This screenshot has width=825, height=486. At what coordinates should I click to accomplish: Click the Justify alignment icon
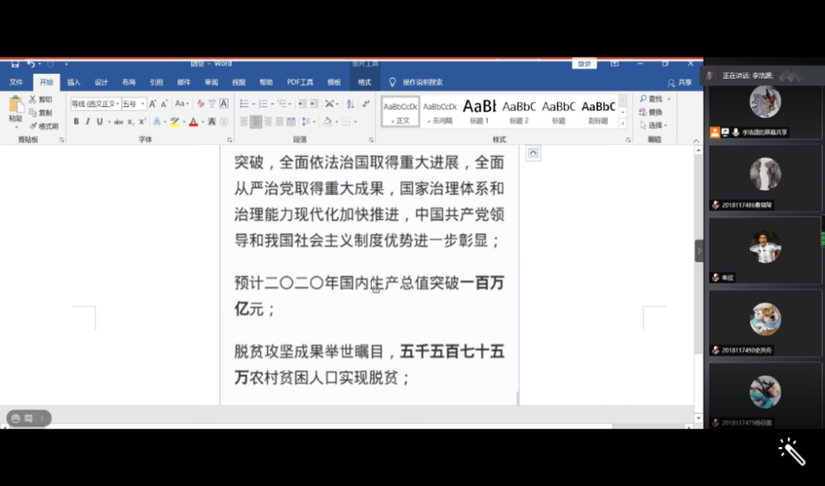pyautogui.click(x=279, y=122)
